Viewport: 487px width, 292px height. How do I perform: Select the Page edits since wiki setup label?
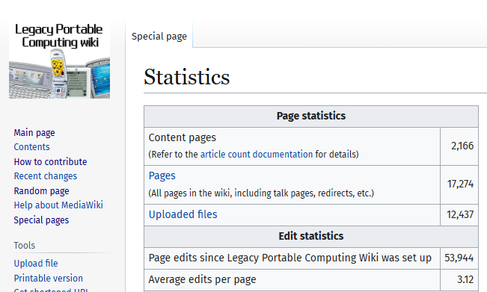pos(290,258)
